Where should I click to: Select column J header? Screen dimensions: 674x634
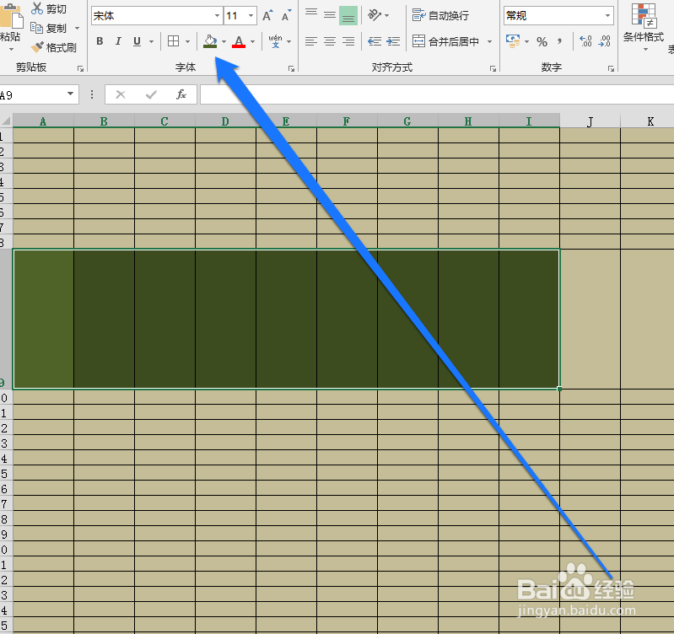[x=590, y=121]
